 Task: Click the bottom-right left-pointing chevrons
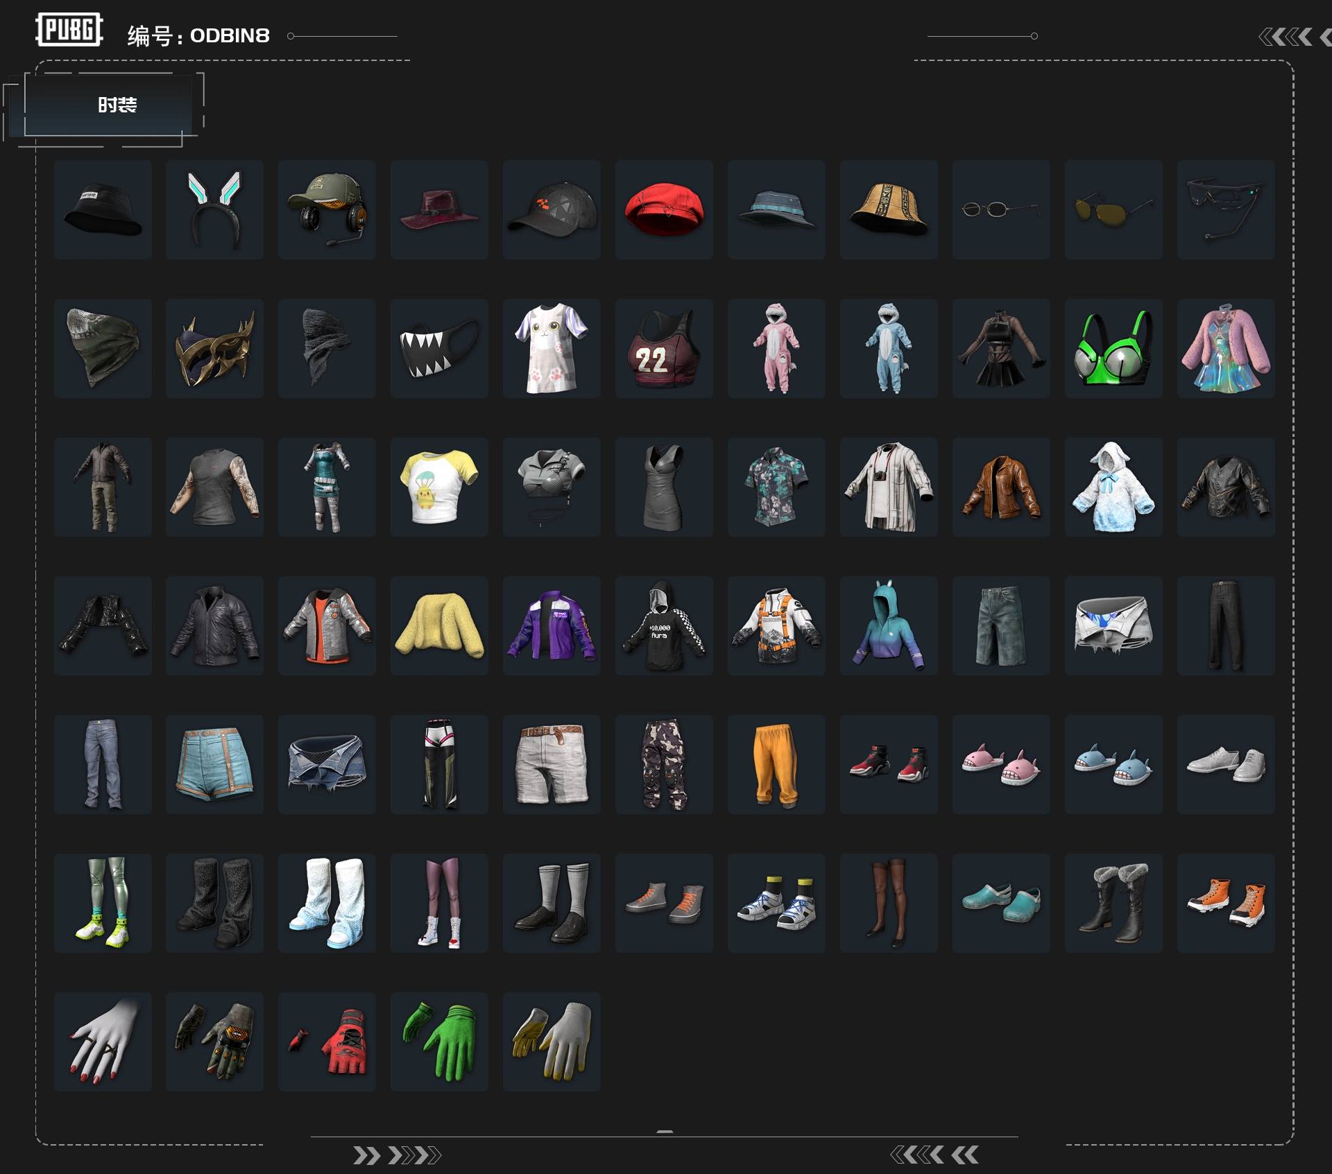[934, 1155]
